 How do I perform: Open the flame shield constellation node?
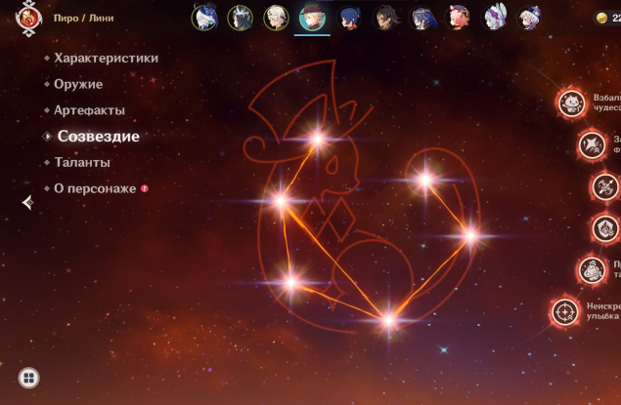pos(605,228)
